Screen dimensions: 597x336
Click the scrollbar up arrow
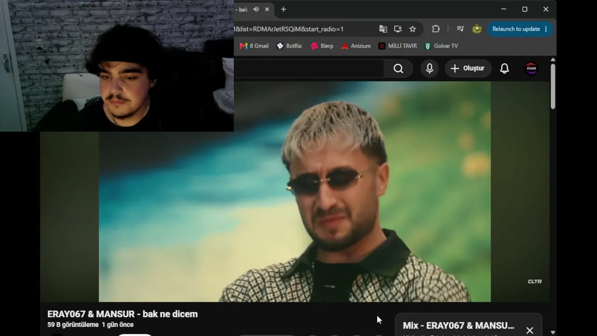[x=553, y=60]
